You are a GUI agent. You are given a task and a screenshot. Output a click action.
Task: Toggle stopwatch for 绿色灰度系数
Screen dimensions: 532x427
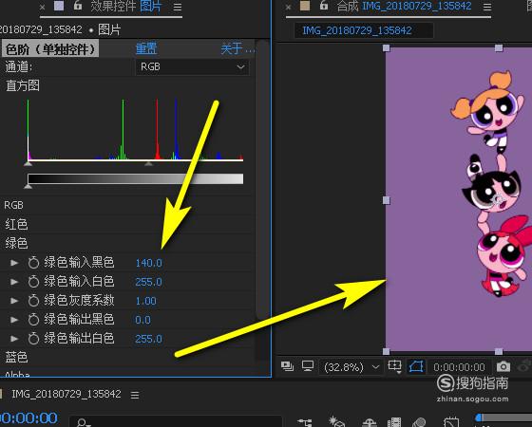[x=33, y=301]
